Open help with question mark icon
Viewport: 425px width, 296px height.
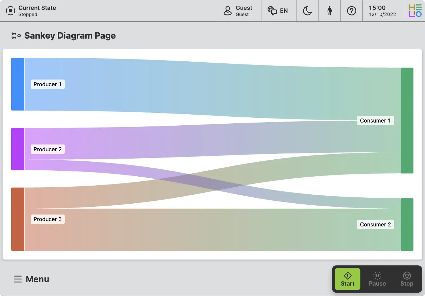pos(351,11)
